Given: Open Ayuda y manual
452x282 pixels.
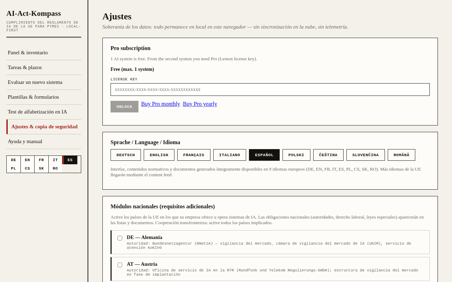Looking at the screenshot, I should tap(44, 141).
